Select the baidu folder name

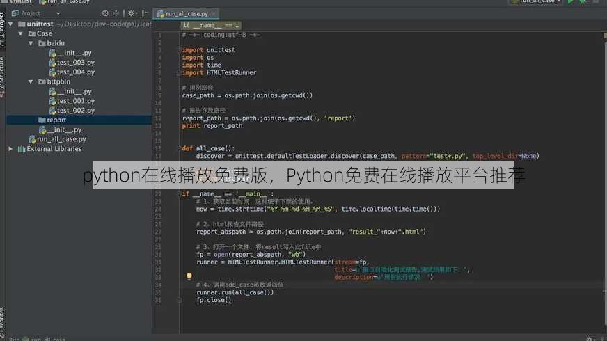click(56, 43)
